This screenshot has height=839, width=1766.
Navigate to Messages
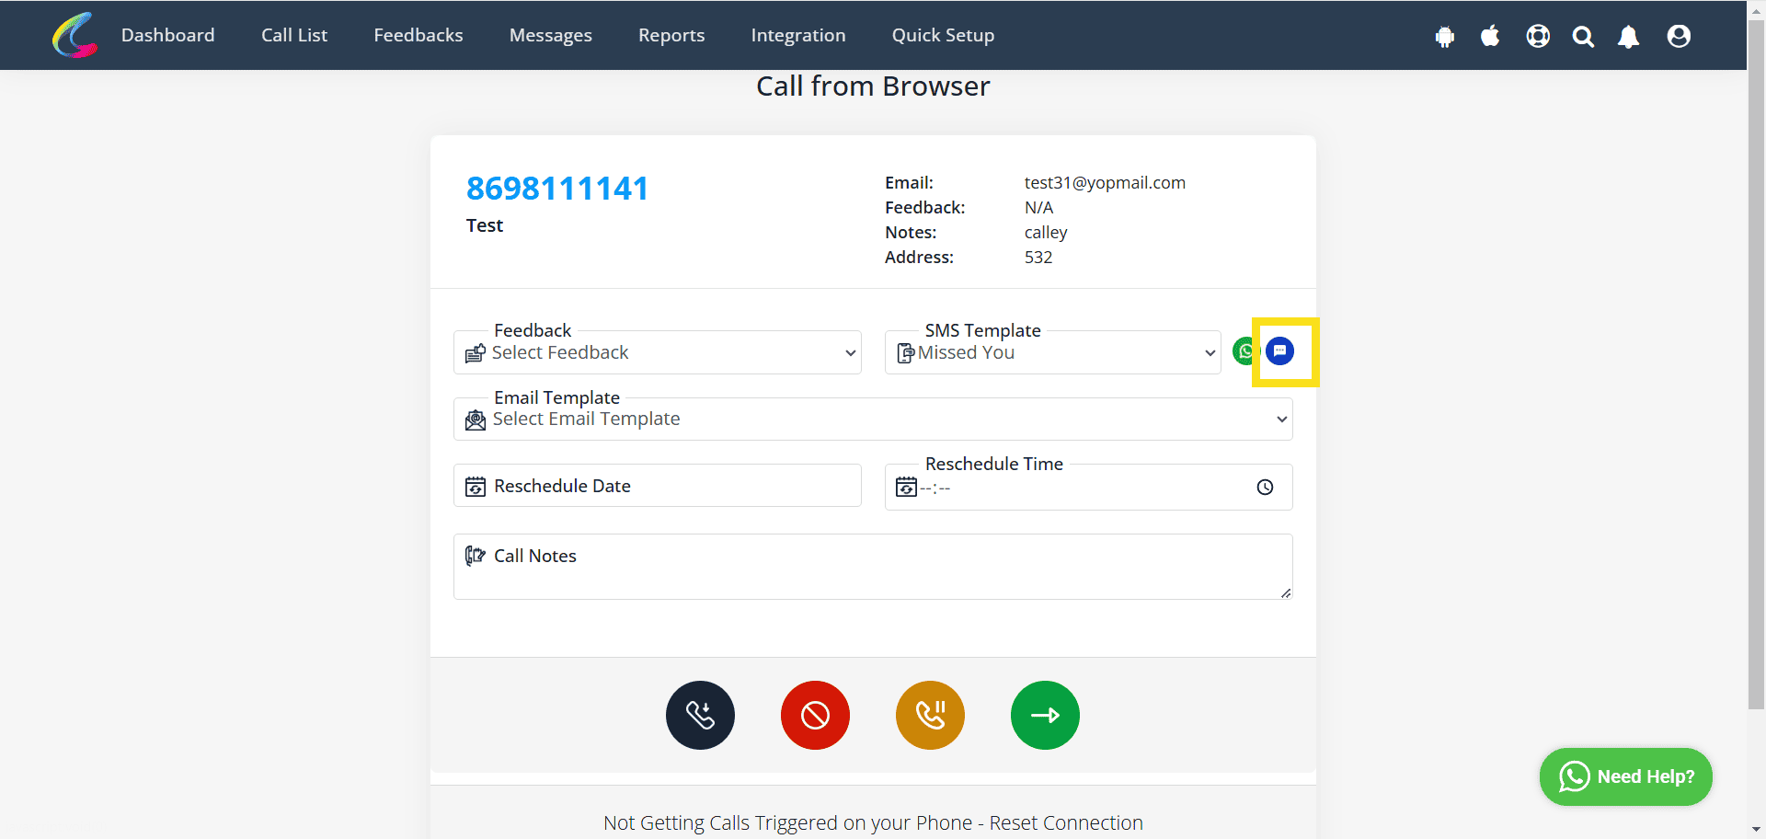pos(551,35)
